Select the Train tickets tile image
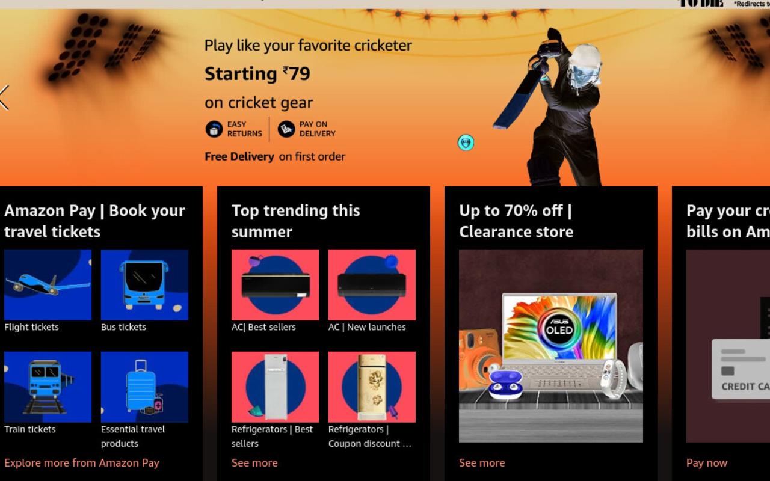This screenshot has height=481, width=770. 48,387
